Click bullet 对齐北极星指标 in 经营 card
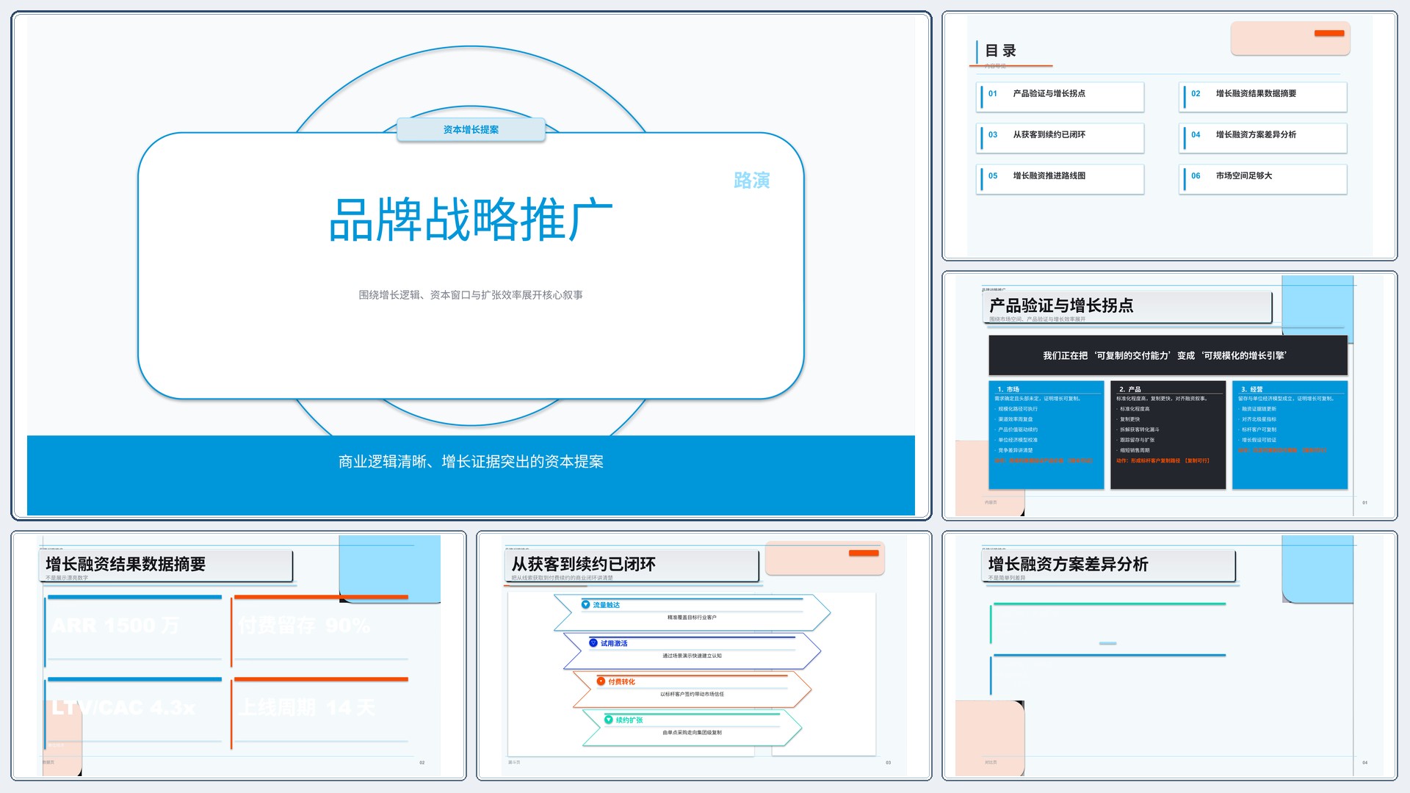The height and width of the screenshot is (793, 1410). pos(1258,419)
